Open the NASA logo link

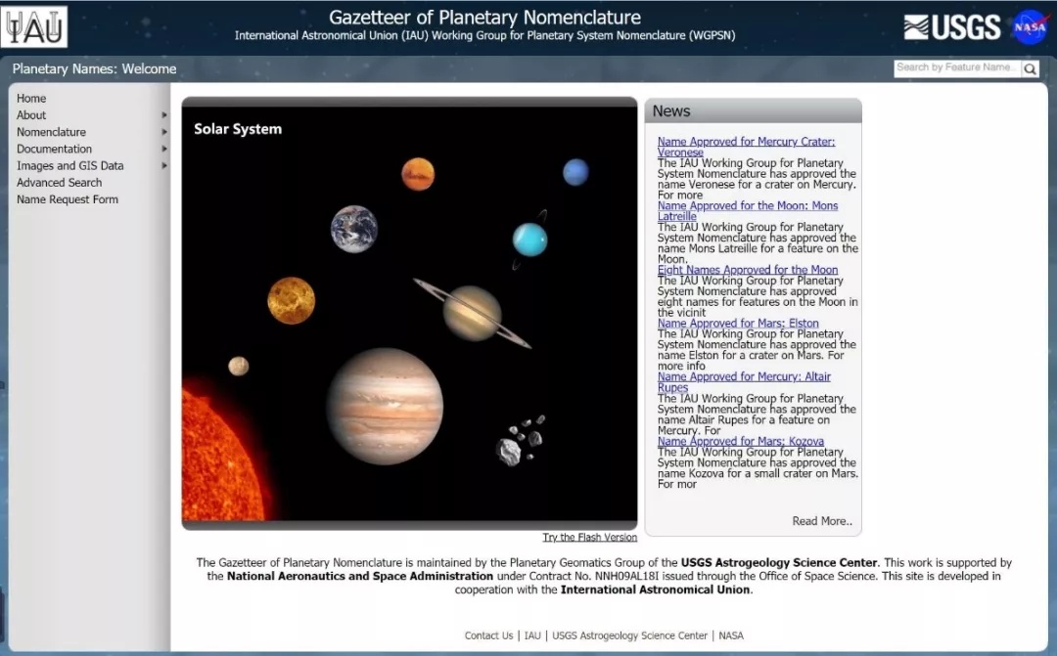(1030, 27)
